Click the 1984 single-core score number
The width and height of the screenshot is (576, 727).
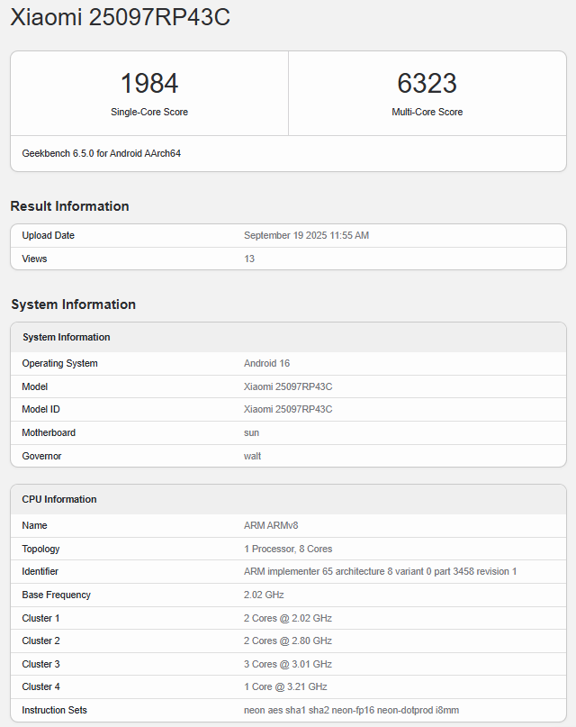pyautogui.click(x=149, y=83)
